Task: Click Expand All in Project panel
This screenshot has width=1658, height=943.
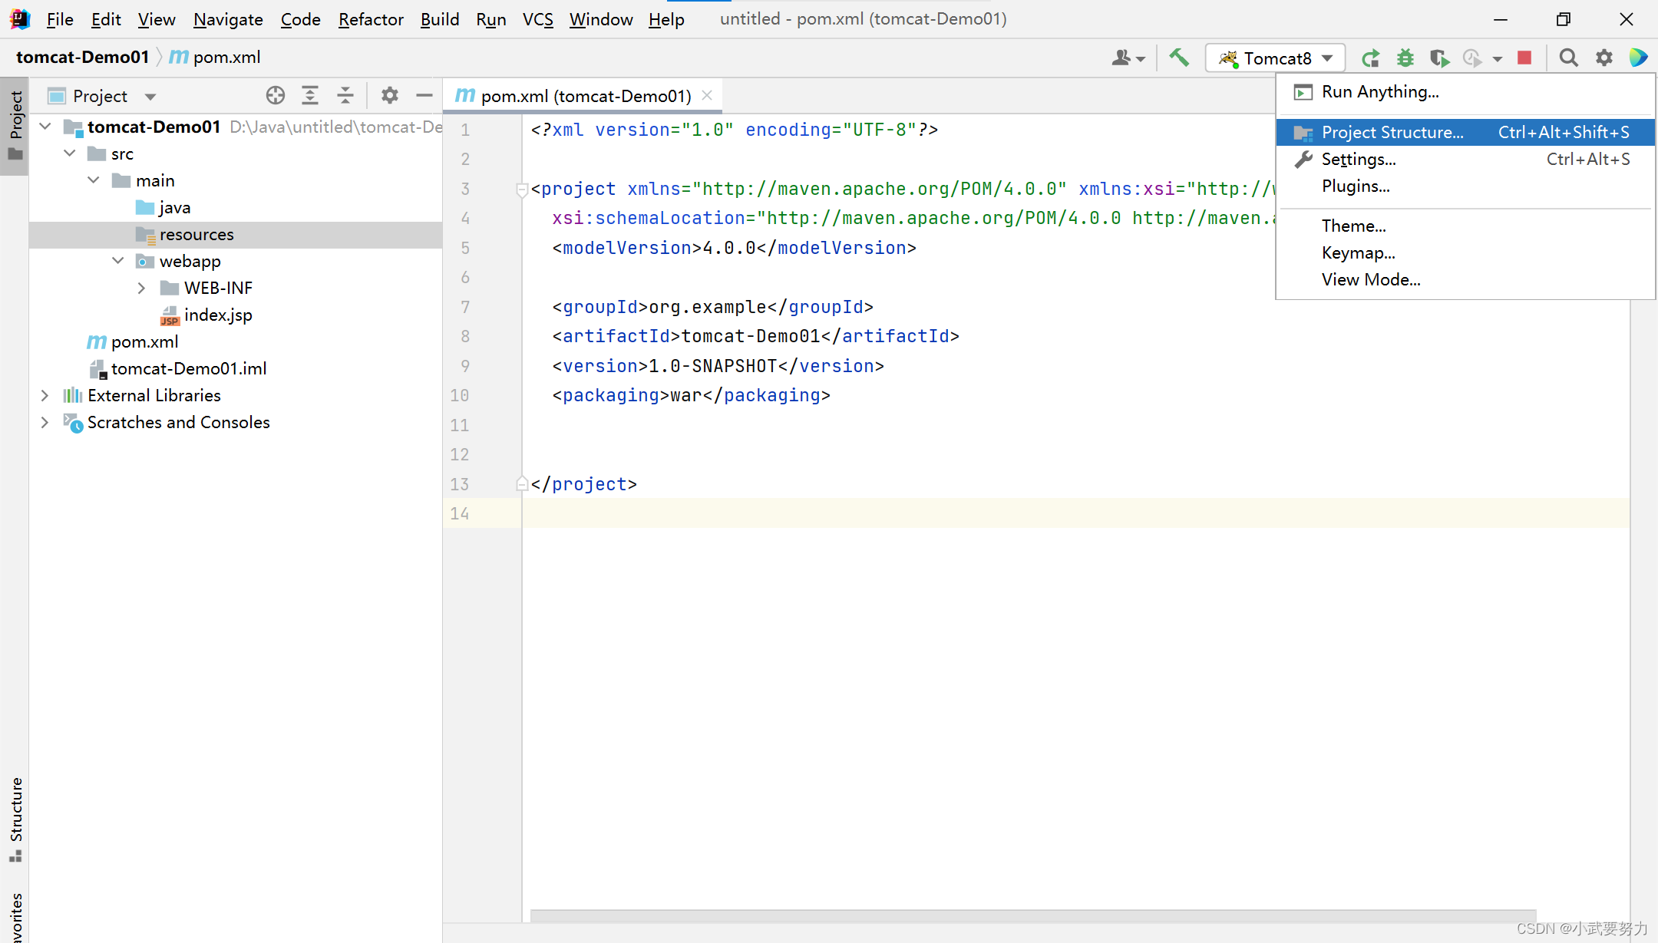Action: coord(309,96)
